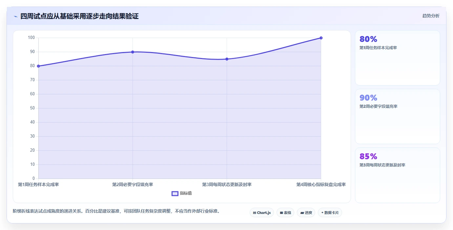Click the 90% stat card value
Screen dimensions: 453x230
point(368,98)
